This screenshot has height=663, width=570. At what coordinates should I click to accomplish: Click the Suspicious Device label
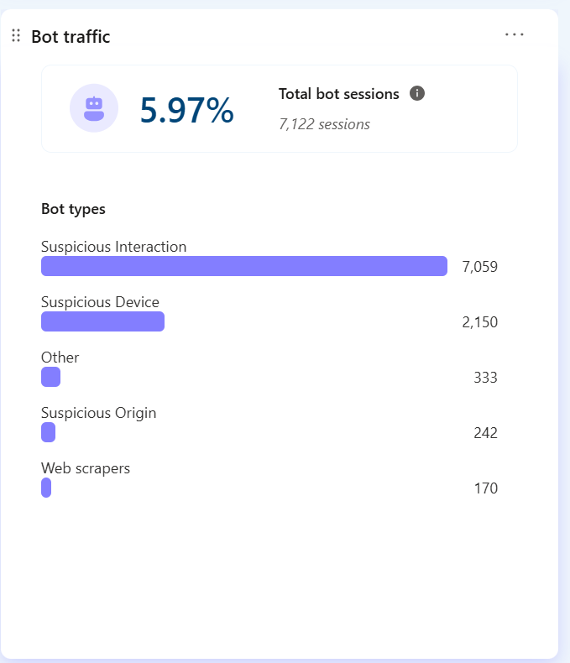coord(100,302)
